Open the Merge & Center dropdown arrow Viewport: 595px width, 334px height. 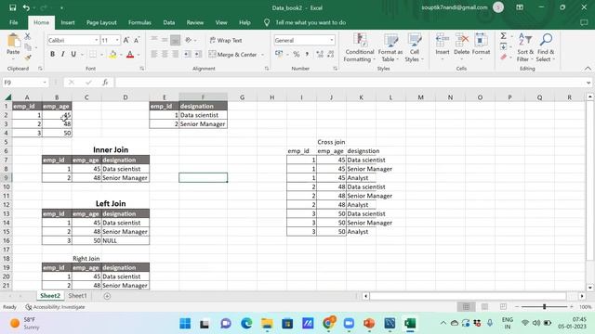(x=262, y=55)
